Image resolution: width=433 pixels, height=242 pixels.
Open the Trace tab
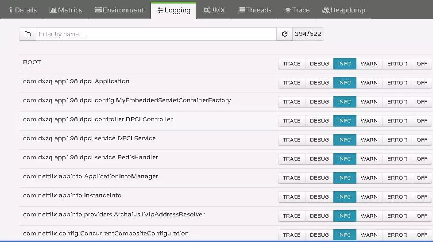pos(297,10)
